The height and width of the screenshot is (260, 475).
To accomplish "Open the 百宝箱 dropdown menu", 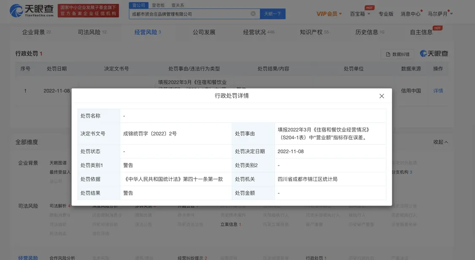I will 360,14.
